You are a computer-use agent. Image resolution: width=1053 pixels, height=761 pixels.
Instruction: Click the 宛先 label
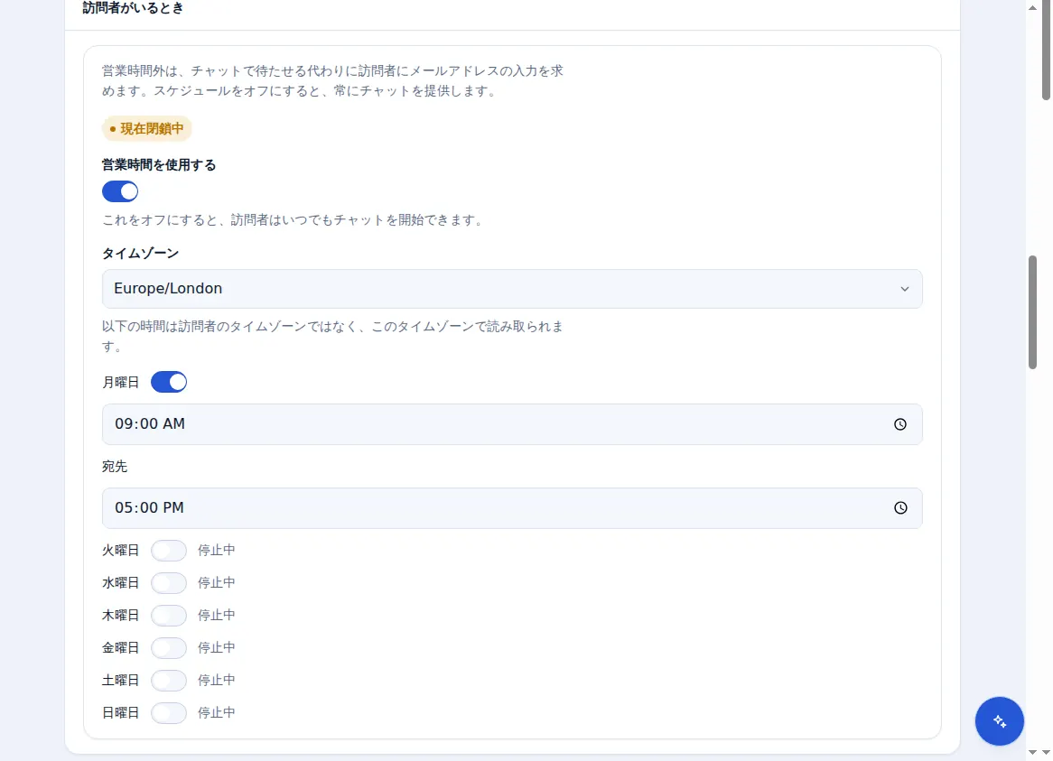tap(115, 467)
